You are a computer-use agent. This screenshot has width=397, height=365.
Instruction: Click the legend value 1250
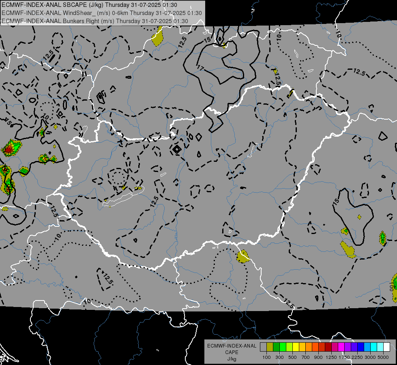coord(331,357)
